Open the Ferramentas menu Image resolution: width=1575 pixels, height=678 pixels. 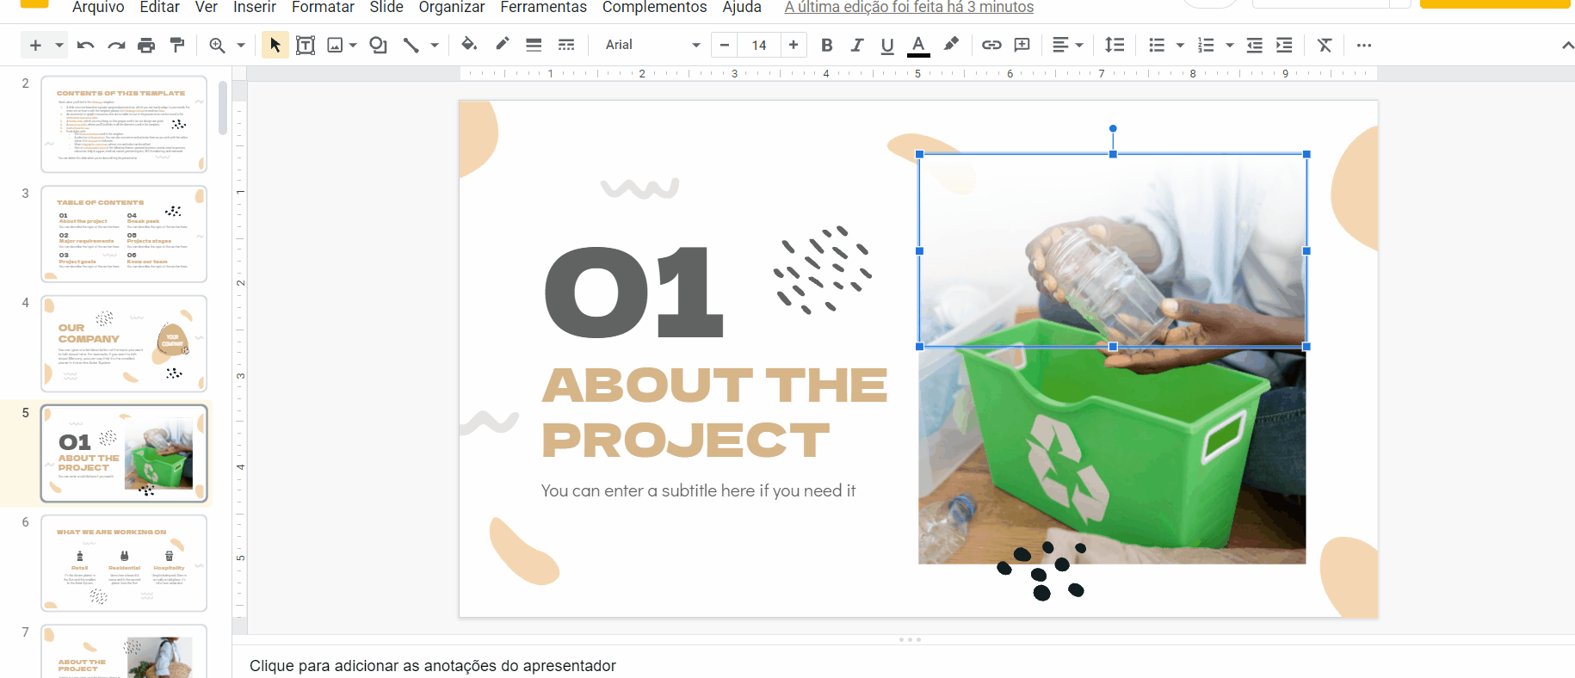click(544, 7)
